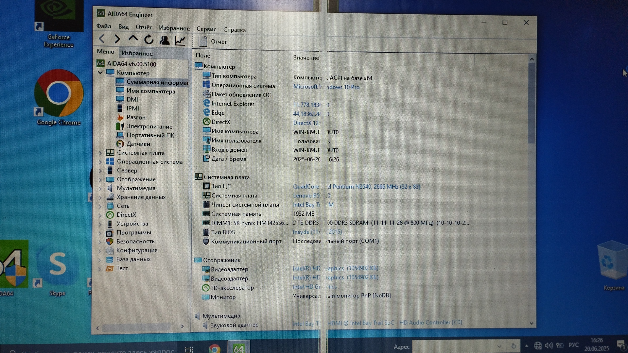Collapse the Компьютер tree node
The image size is (628, 353).
click(100, 73)
